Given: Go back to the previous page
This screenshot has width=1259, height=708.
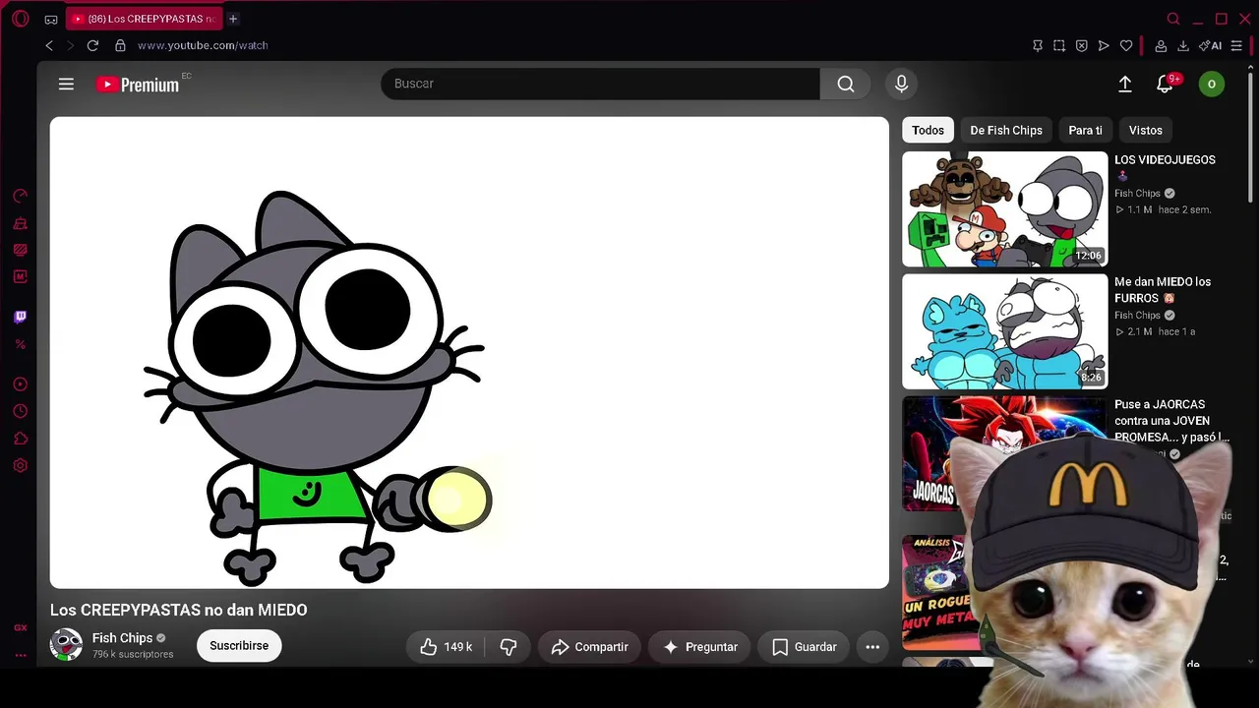Looking at the screenshot, I should pos(49,45).
